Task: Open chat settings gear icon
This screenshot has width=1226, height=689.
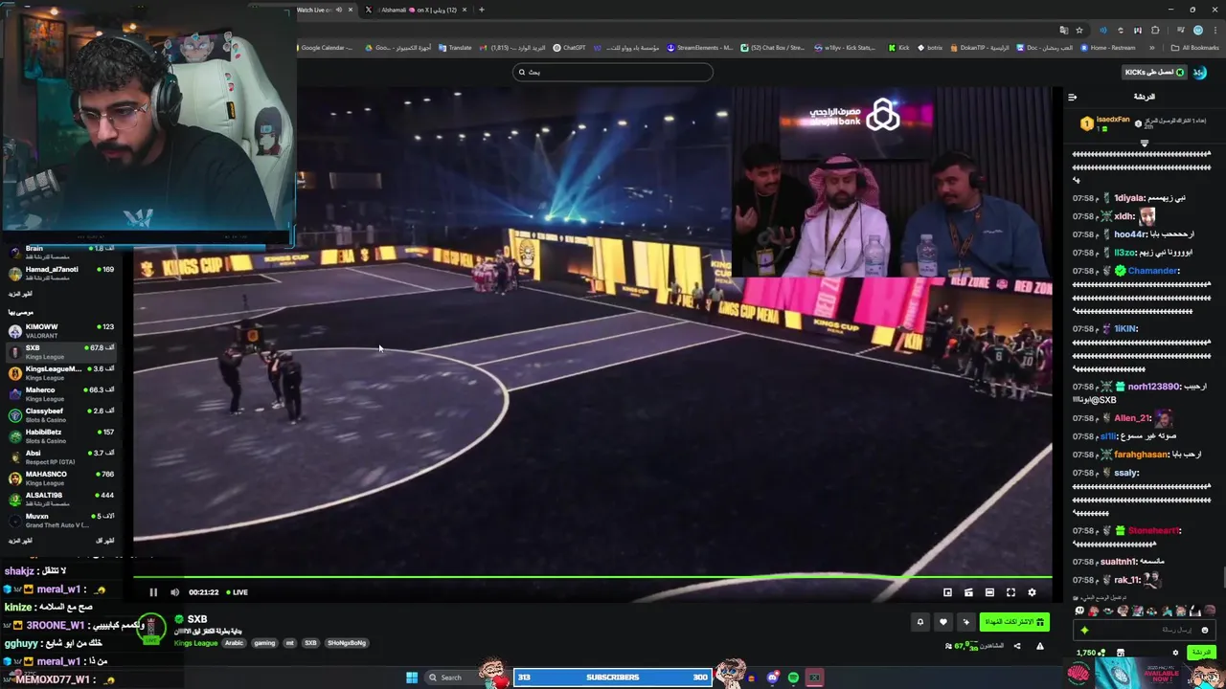Action: pyautogui.click(x=1175, y=653)
